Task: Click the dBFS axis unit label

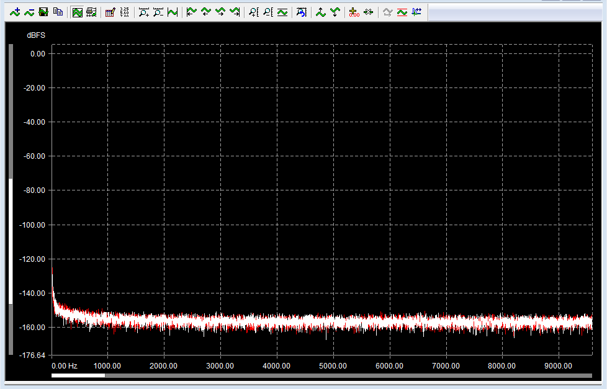Action: pyautogui.click(x=36, y=35)
